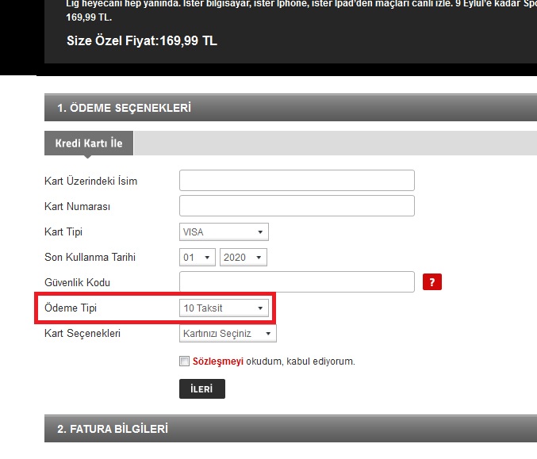
Task: Open the Ödeme Tipi 10 Taksit dropdown
Action: [224, 308]
